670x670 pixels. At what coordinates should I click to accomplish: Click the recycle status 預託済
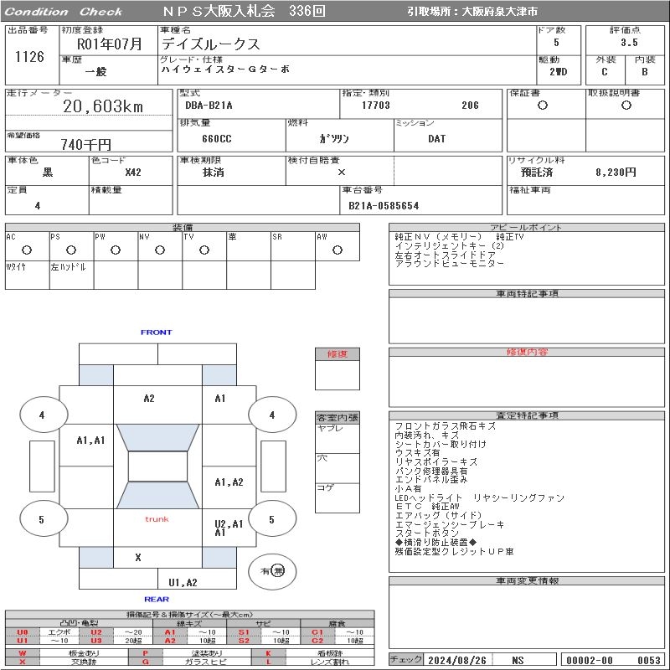pos(537,173)
